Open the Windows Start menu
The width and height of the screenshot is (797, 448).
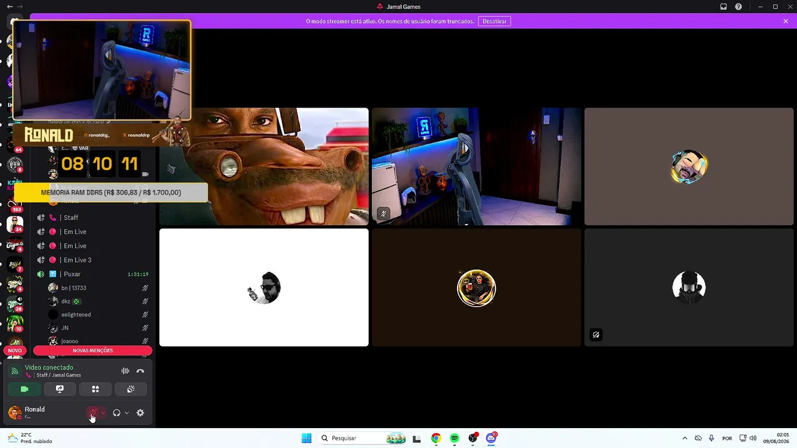(x=306, y=438)
